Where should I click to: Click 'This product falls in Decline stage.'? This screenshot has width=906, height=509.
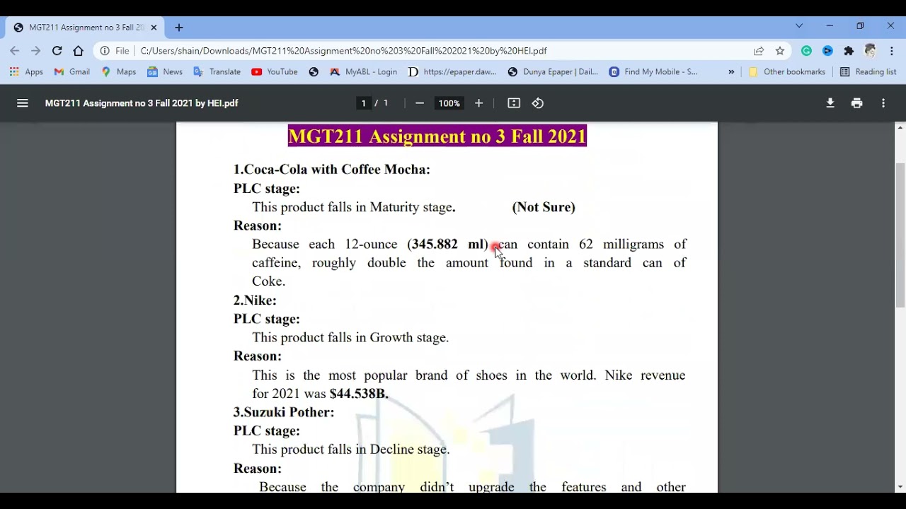pyautogui.click(x=351, y=450)
